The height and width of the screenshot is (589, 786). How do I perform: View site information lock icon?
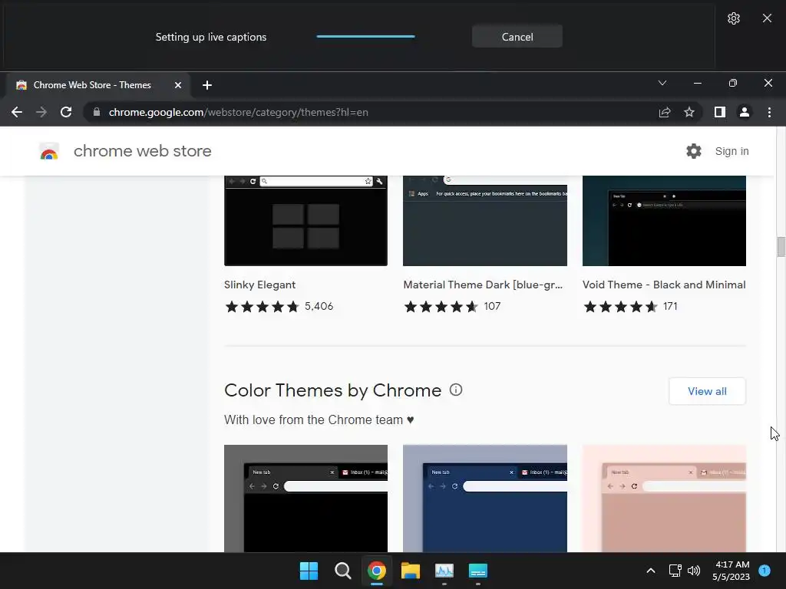(x=96, y=112)
